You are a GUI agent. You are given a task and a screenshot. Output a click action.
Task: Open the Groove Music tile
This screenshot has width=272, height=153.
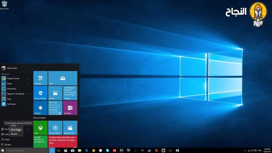point(55,128)
